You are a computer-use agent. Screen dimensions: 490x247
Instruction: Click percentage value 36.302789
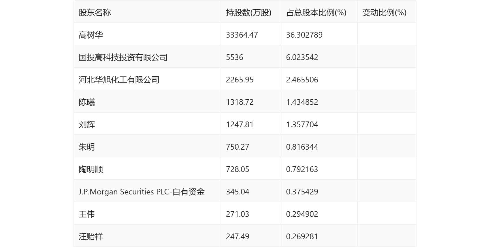[304, 35]
